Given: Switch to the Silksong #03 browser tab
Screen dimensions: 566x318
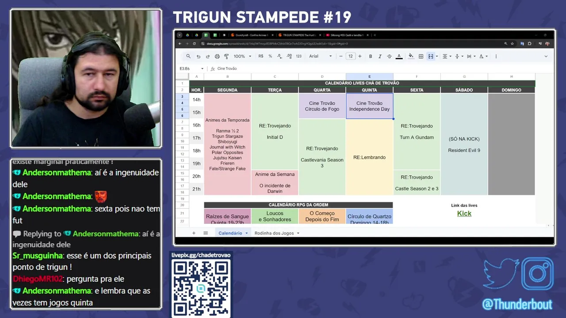Looking at the screenshot, I should point(346,35).
